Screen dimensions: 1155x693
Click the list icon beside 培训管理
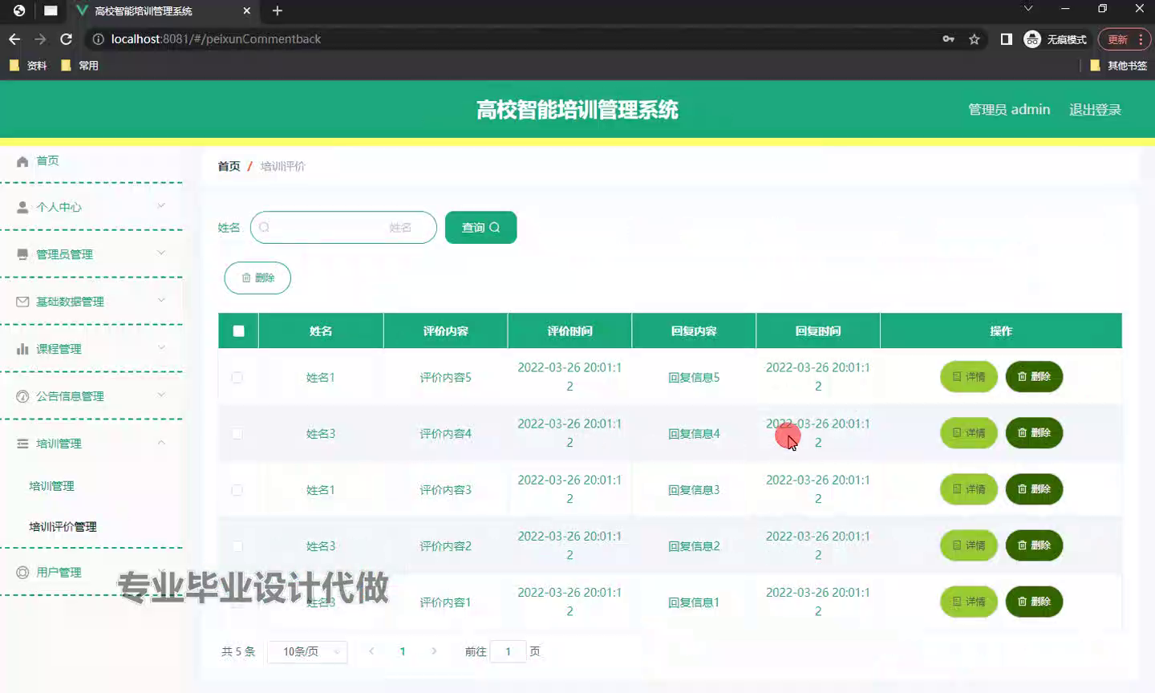[22, 444]
